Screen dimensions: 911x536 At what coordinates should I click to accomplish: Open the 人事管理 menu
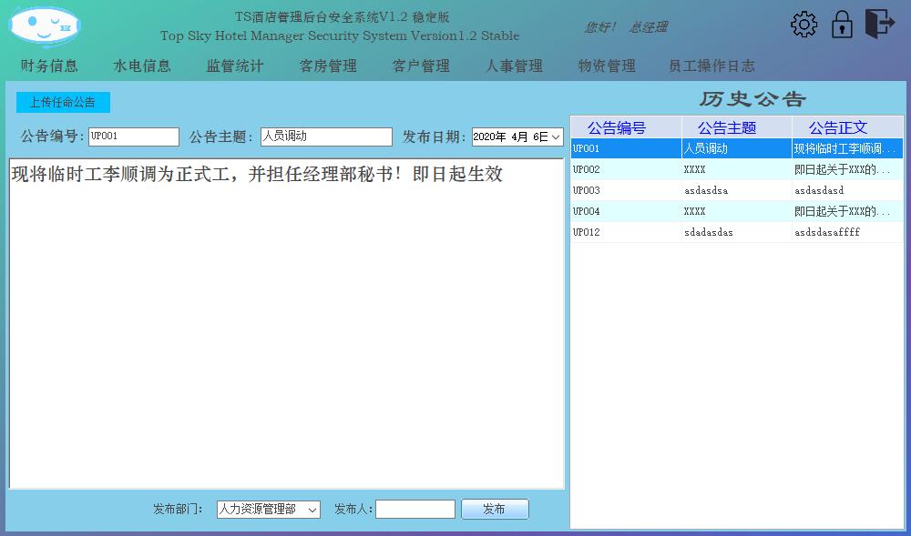[514, 66]
